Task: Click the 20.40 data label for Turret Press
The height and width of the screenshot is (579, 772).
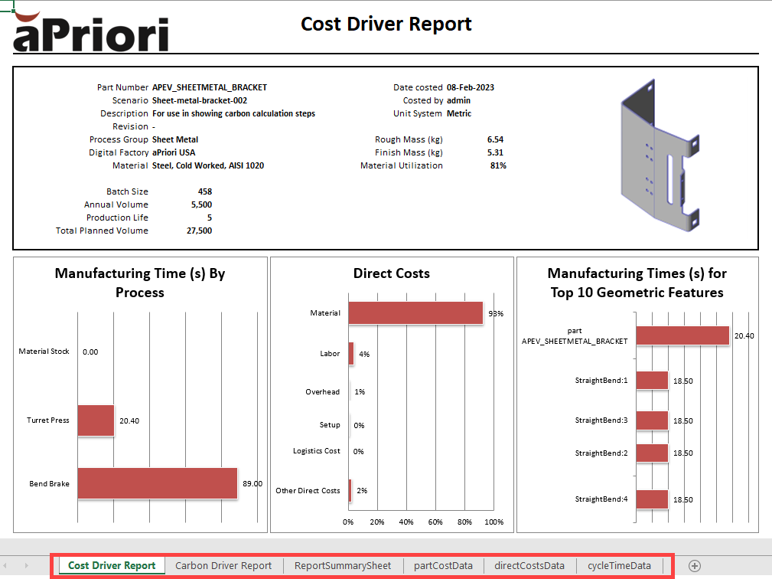Action: [129, 420]
